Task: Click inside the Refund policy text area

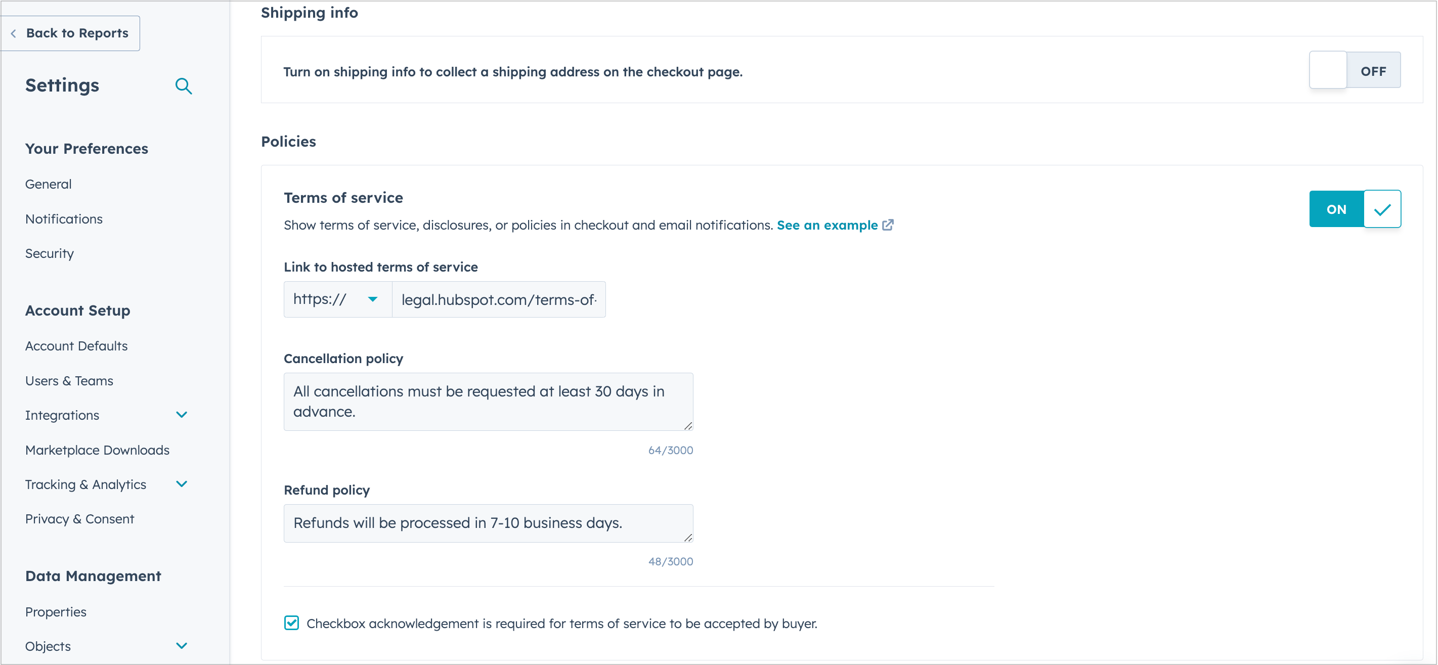Action: click(488, 523)
